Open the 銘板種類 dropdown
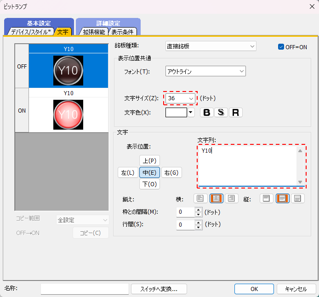Viewport: 319px width, 297px height. 211,46
